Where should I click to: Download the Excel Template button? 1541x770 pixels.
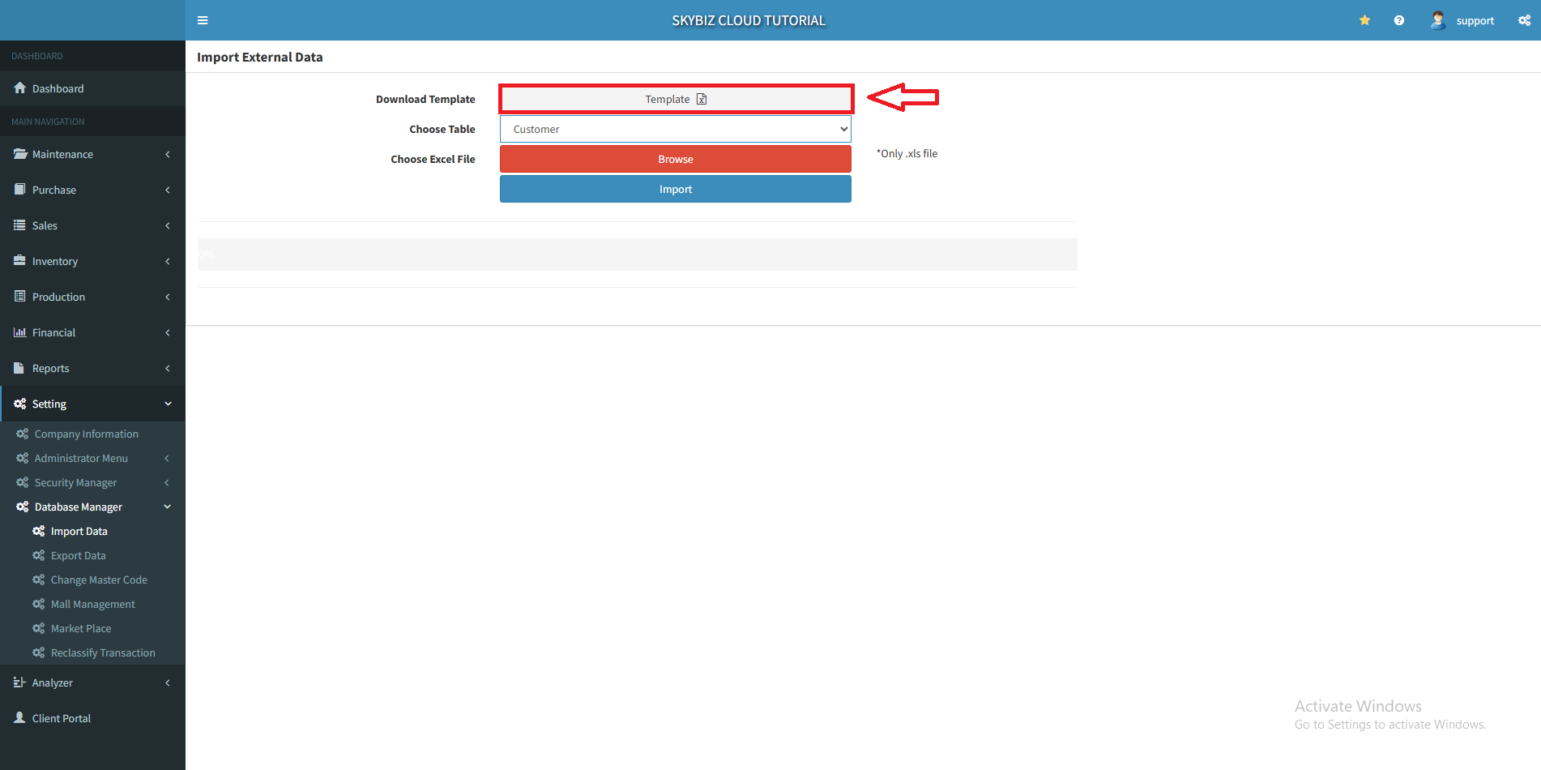coord(675,99)
